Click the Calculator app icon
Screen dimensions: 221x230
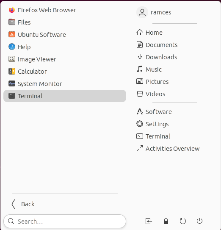[x=12, y=71]
